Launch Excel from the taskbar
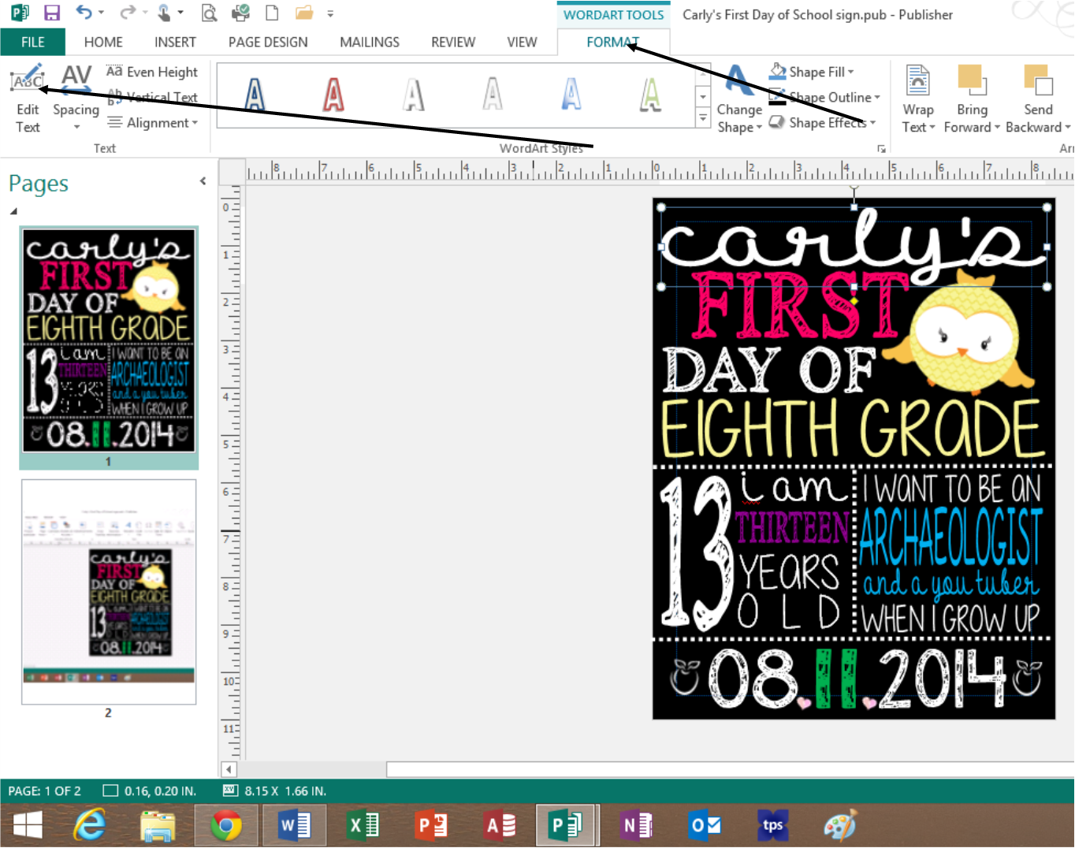This screenshot has height=848, width=1075. pos(362,825)
